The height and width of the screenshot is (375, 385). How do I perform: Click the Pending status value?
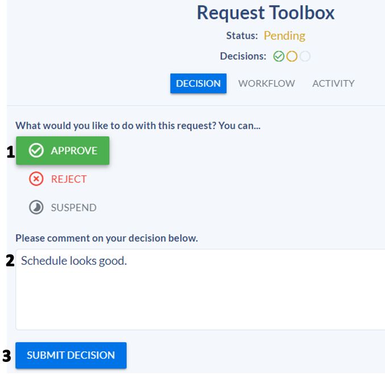[284, 36]
